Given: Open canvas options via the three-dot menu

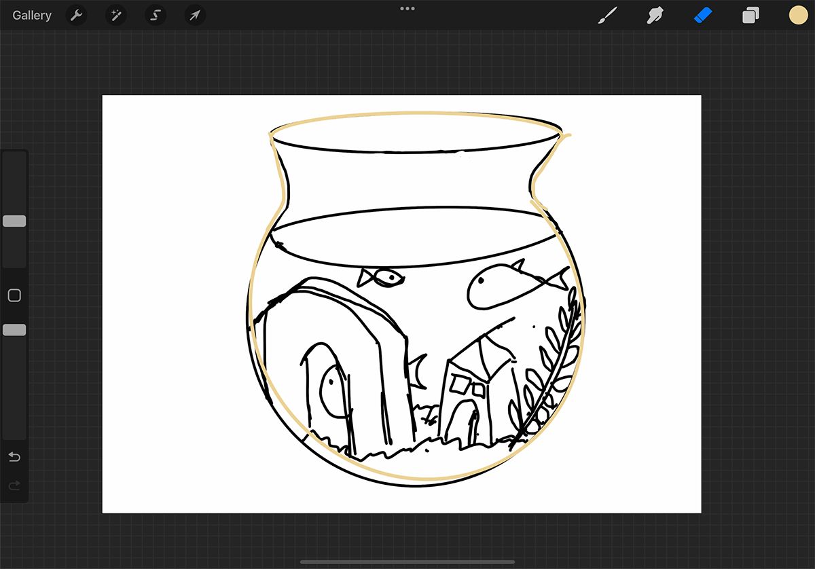Looking at the screenshot, I should coord(407,9).
